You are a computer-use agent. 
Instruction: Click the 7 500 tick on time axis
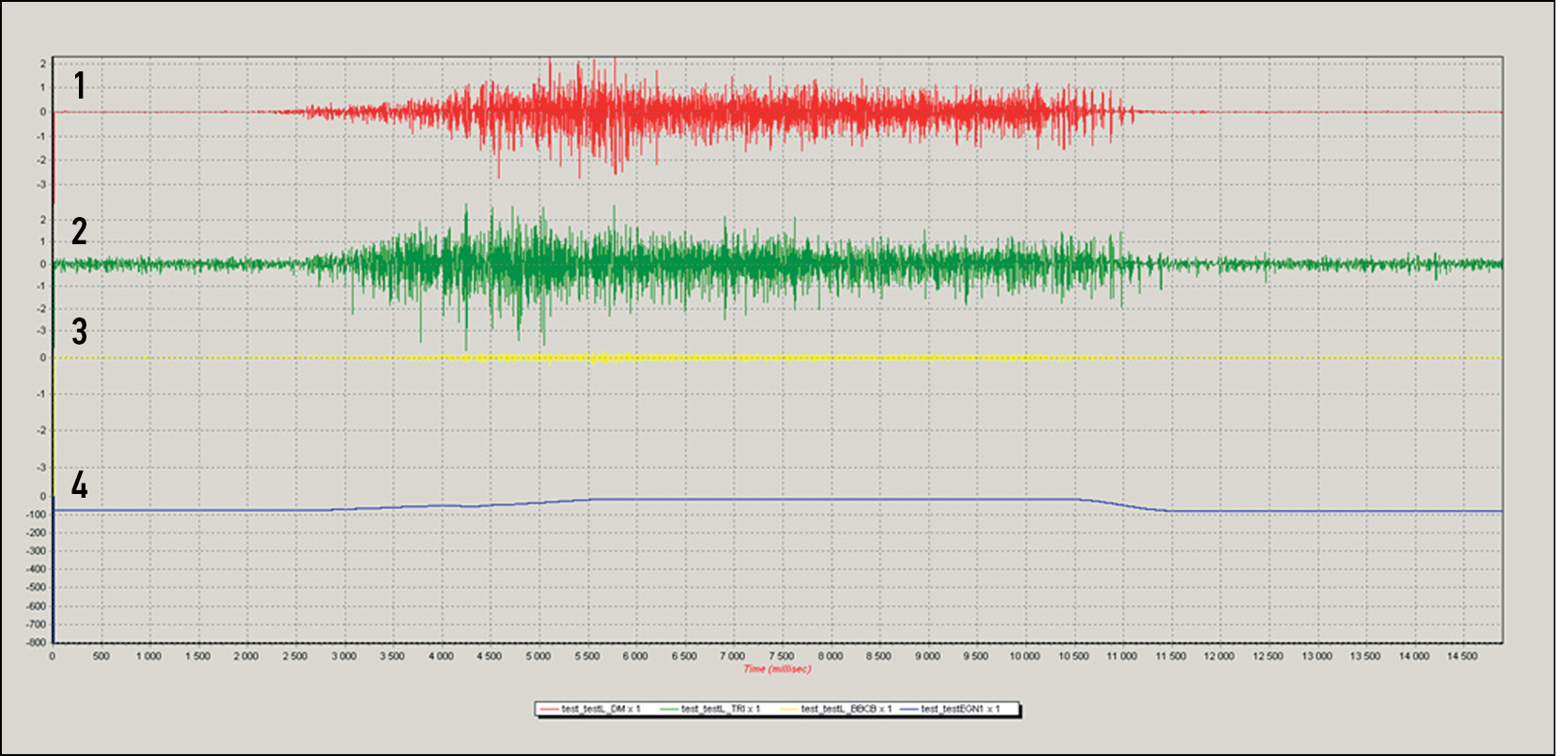pos(782,656)
